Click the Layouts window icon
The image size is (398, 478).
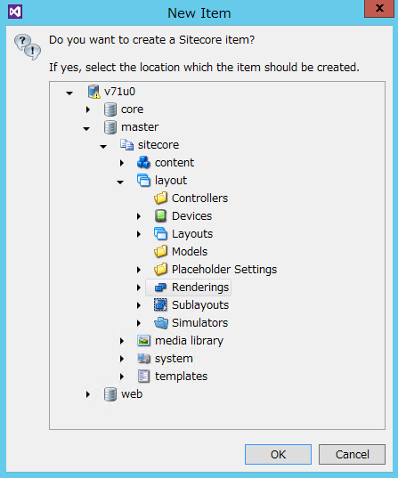point(160,234)
